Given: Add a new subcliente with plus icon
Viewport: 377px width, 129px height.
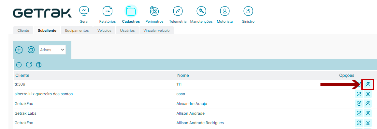Looking at the screenshot, I should 19,50.
